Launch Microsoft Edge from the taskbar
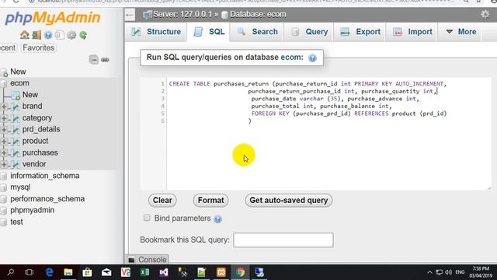The height and width of the screenshot is (280, 497). [x=49, y=272]
